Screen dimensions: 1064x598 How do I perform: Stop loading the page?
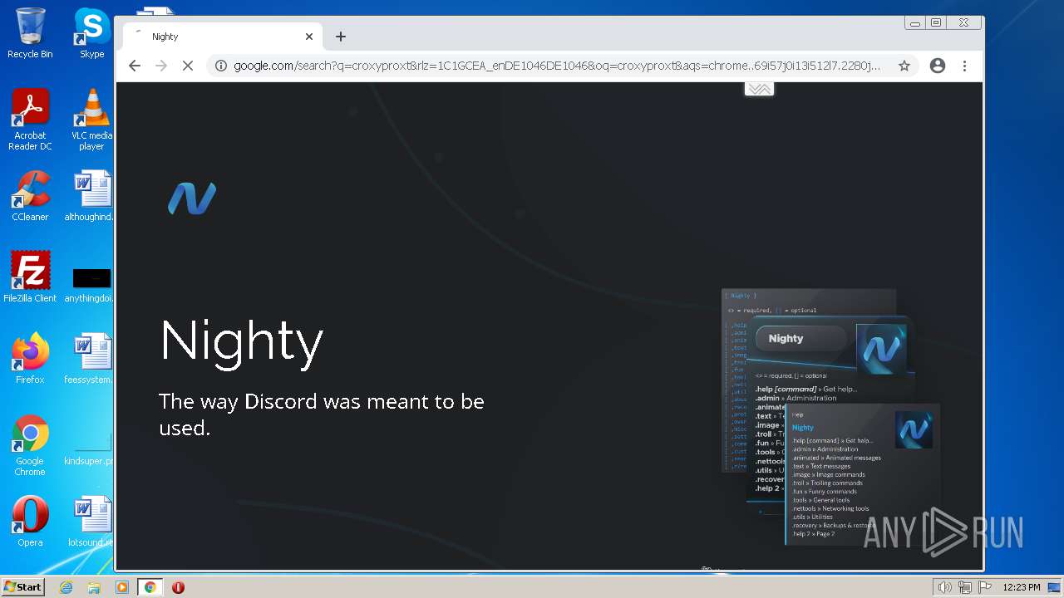click(x=188, y=66)
